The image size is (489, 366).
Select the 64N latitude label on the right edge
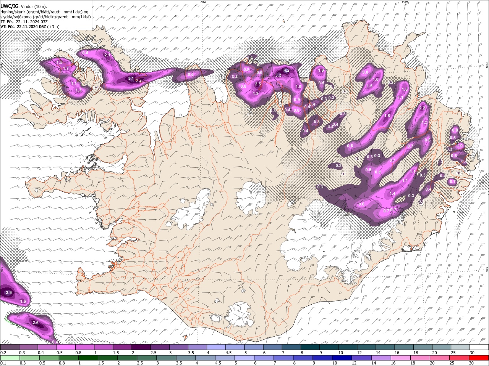pyautogui.click(x=487, y=269)
